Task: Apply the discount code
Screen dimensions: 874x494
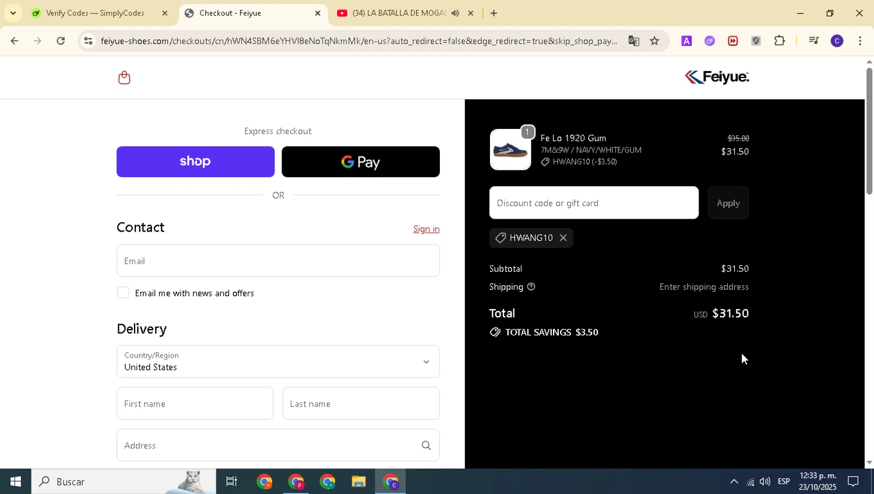Action: 728,203
